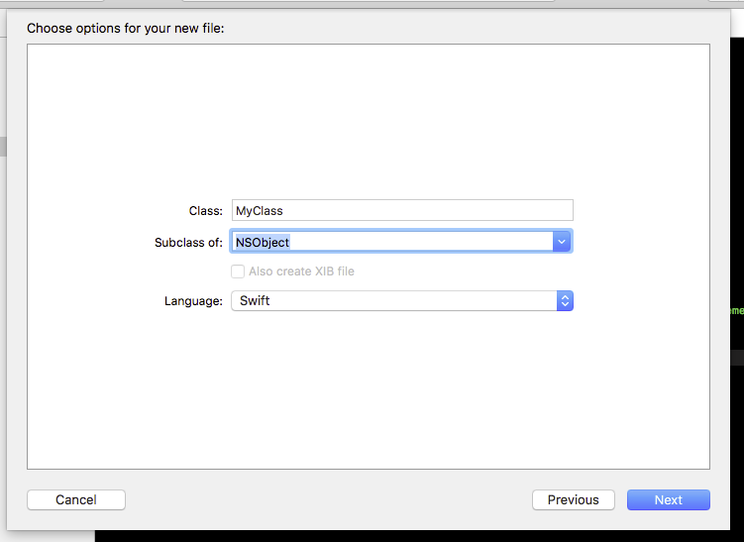Viewport: 744px width, 542px height.
Task: Click the MyClass text in Class field
Action: click(260, 210)
